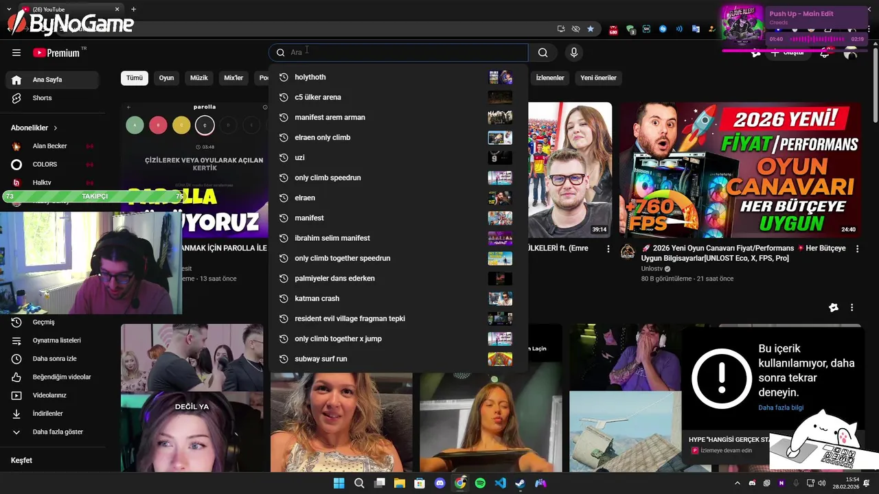Open İndirilenler downloads in sidebar

(x=52, y=414)
